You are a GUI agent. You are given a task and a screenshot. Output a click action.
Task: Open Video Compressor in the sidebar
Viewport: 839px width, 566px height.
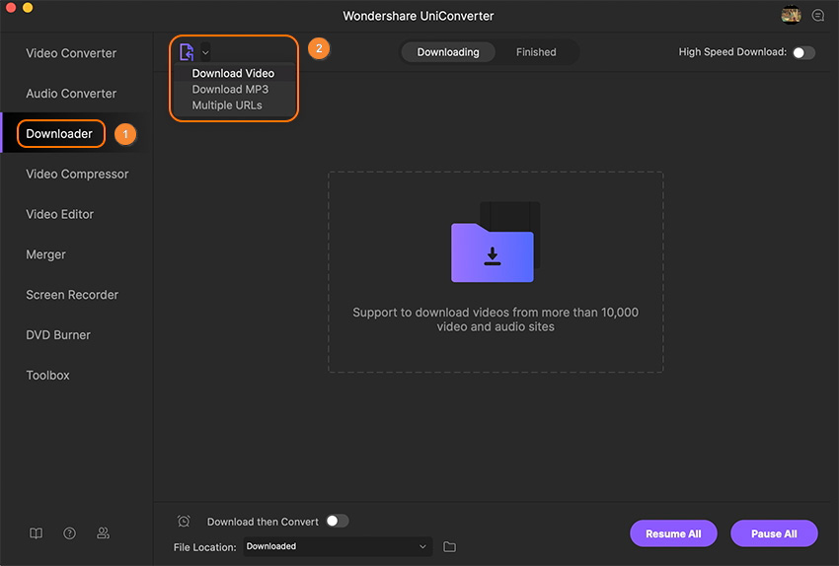pos(77,174)
